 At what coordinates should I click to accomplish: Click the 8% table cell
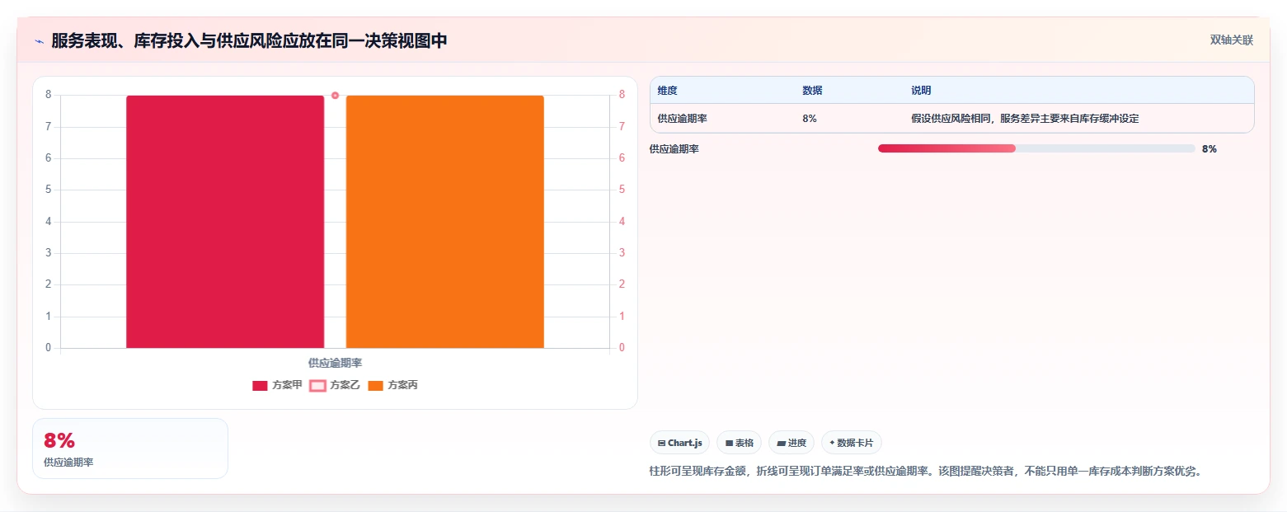(810, 119)
